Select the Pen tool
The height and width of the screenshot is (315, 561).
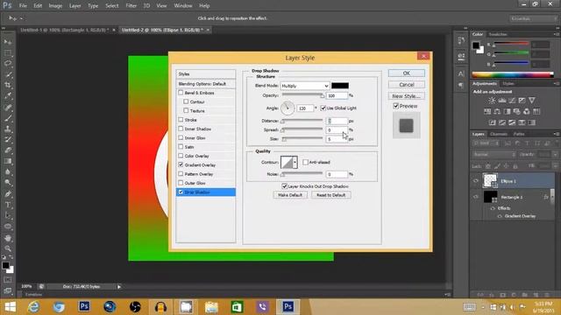click(8, 194)
